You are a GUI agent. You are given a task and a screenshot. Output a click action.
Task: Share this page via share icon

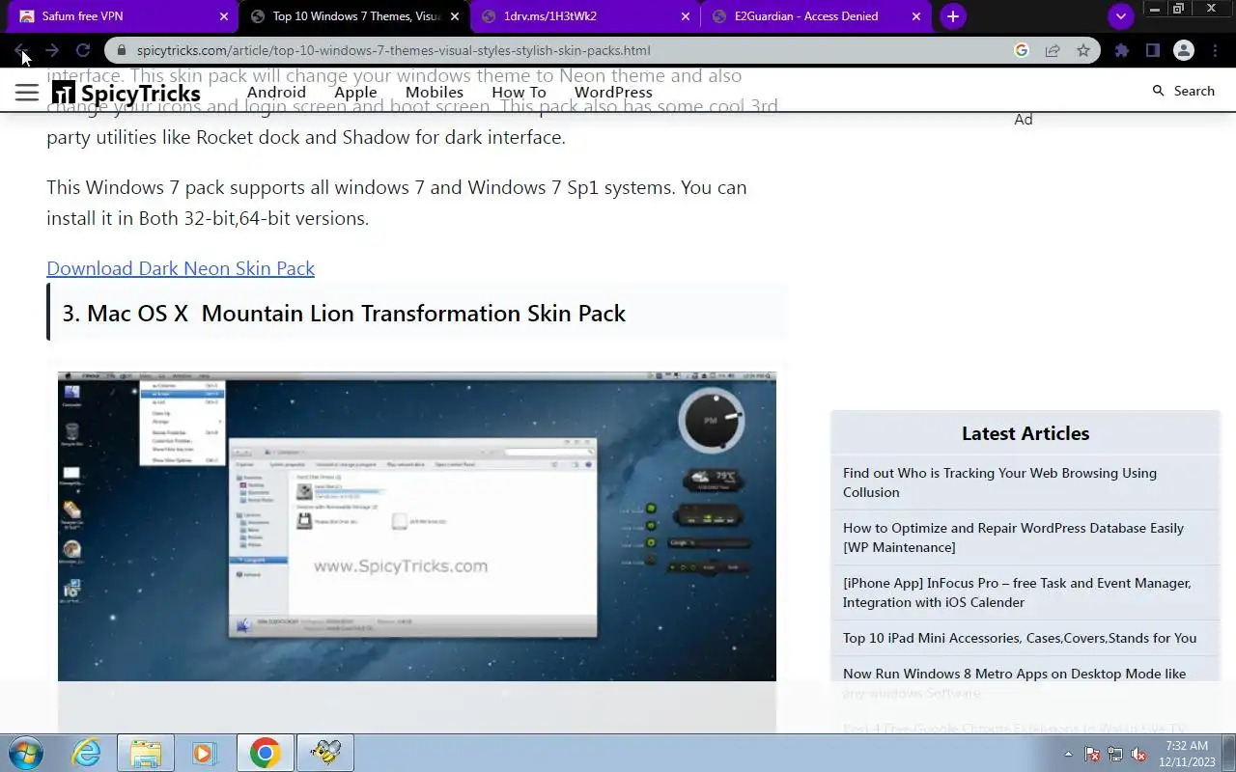(x=1053, y=50)
